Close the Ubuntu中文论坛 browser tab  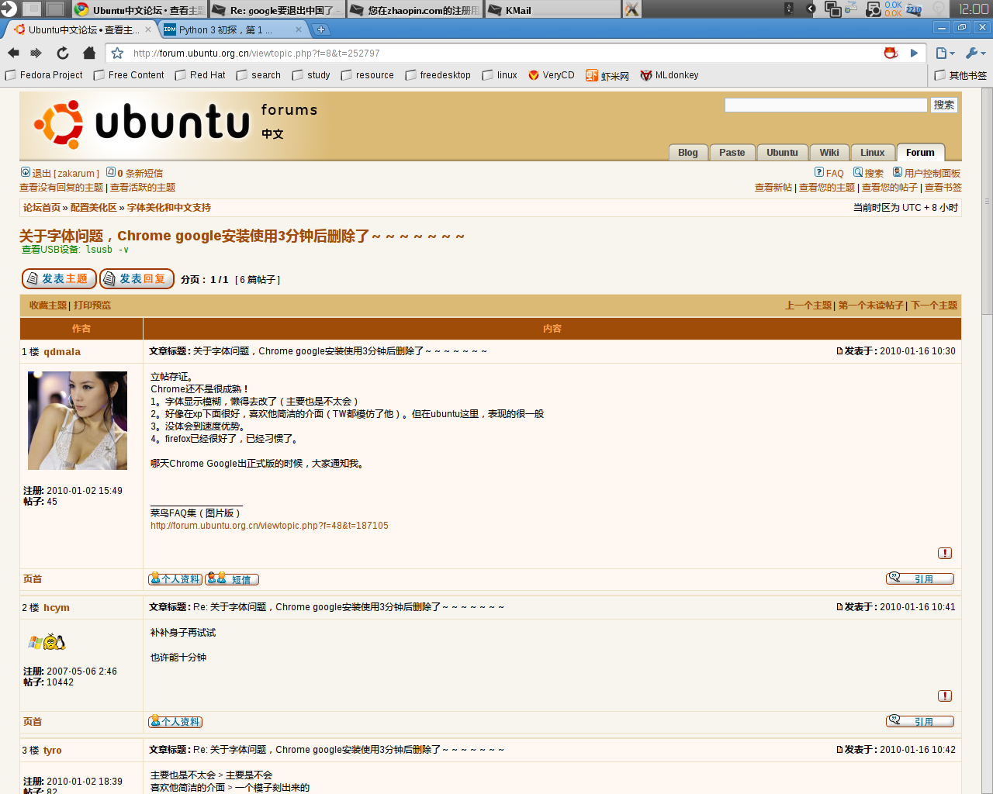[x=148, y=29]
